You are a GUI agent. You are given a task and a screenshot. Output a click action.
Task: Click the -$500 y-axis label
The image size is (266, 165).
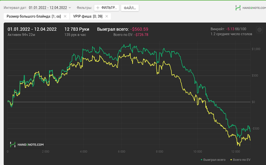[255, 128]
